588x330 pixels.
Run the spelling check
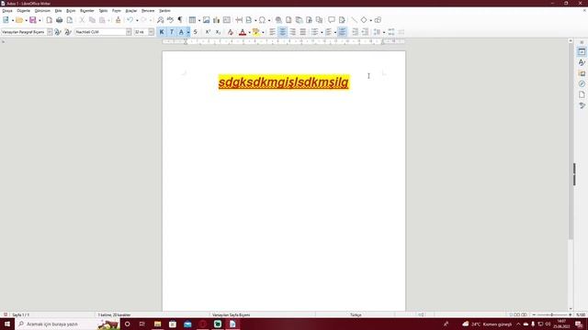[x=170, y=20]
